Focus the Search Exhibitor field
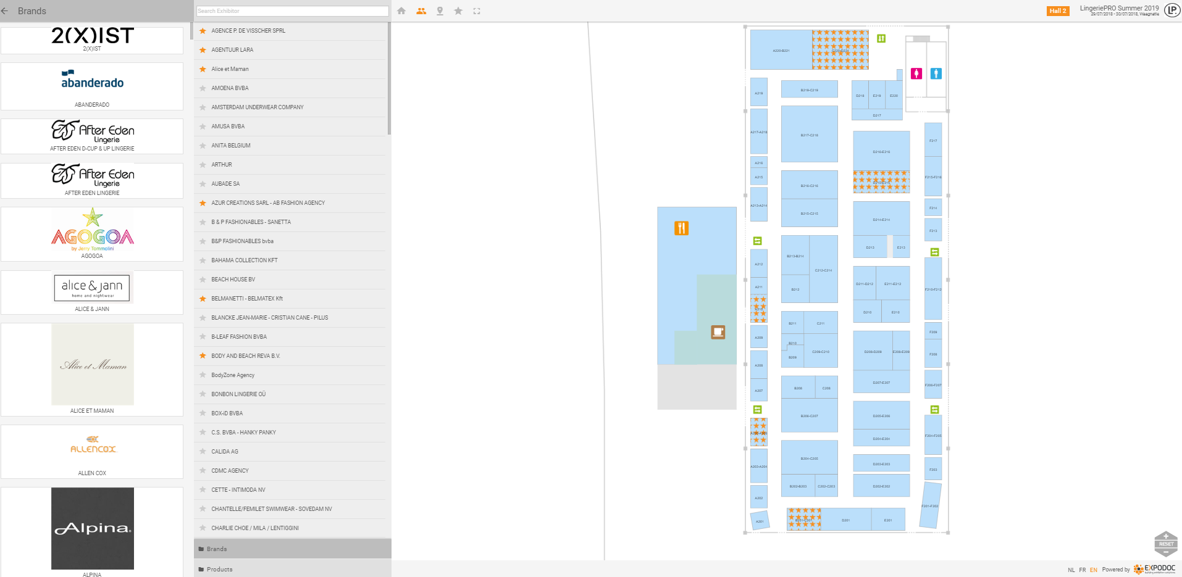 click(x=292, y=11)
